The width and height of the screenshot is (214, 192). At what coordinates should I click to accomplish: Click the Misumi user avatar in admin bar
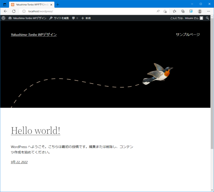[201, 18]
